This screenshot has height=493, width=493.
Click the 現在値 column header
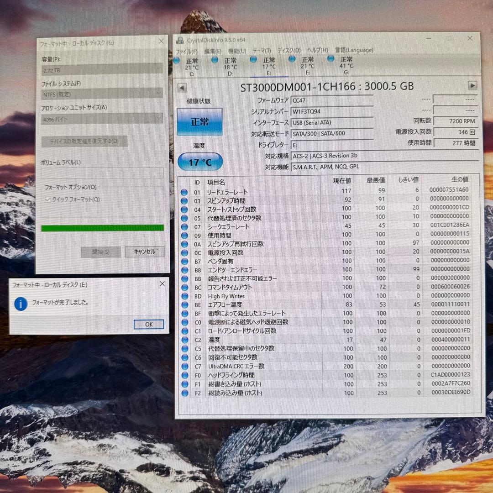coord(342,181)
